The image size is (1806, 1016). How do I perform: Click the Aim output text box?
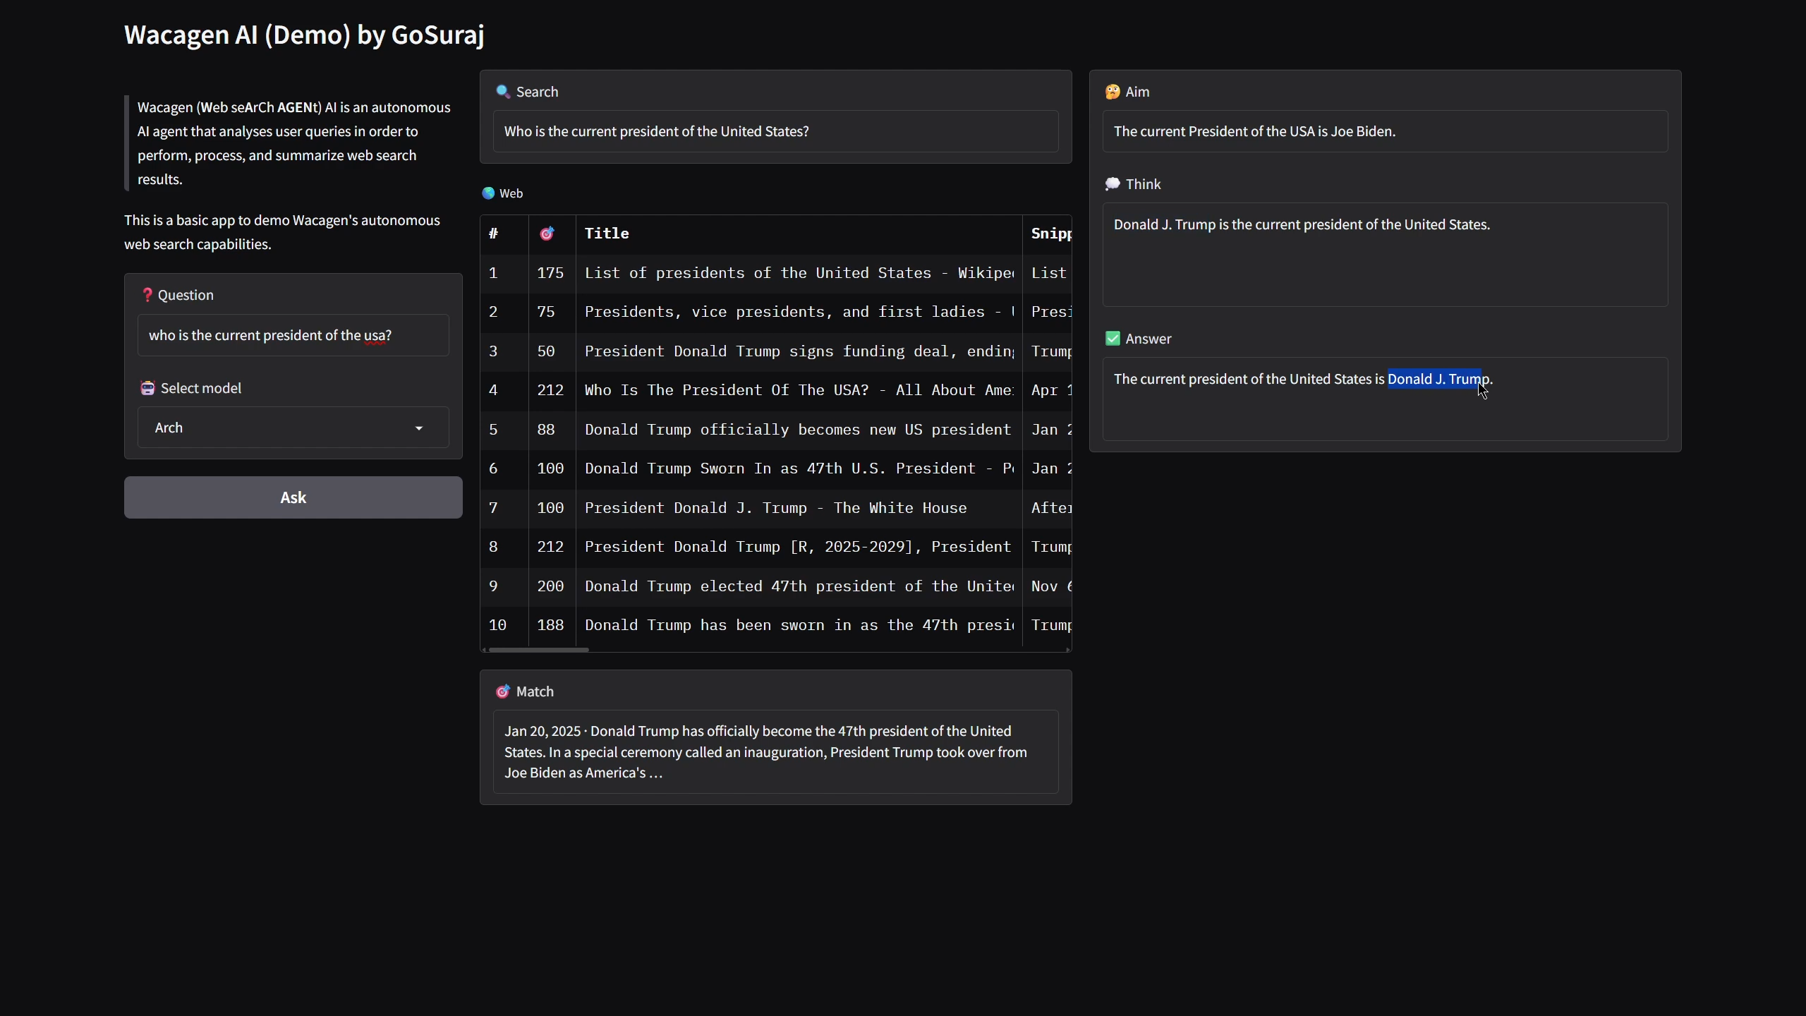point(1384,132)
